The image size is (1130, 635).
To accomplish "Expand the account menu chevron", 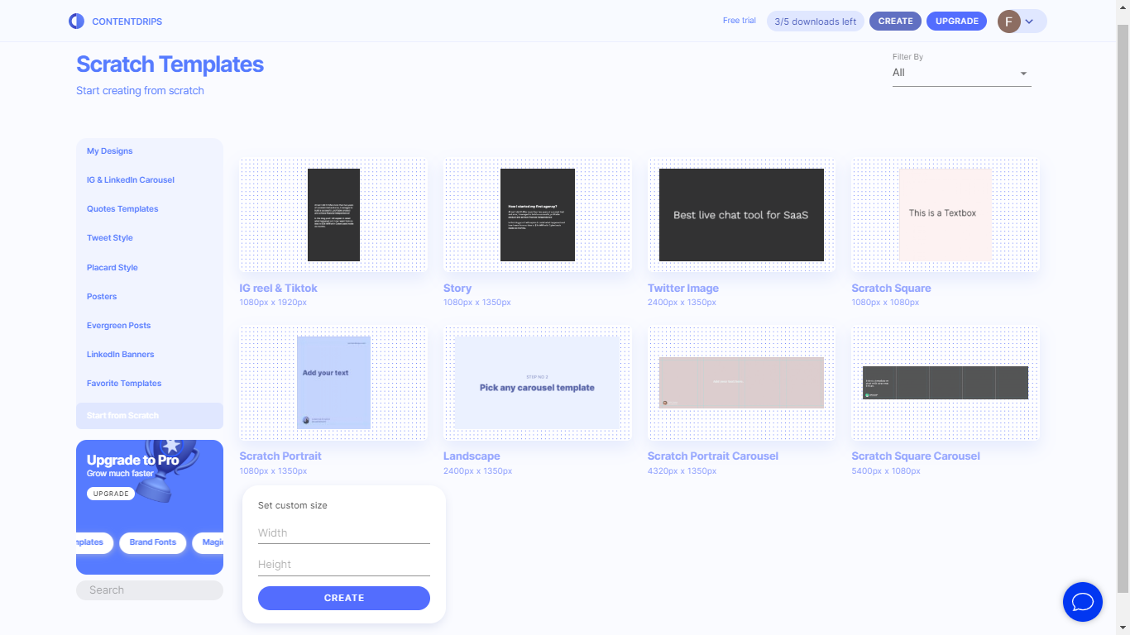I will click(1030, 21).
